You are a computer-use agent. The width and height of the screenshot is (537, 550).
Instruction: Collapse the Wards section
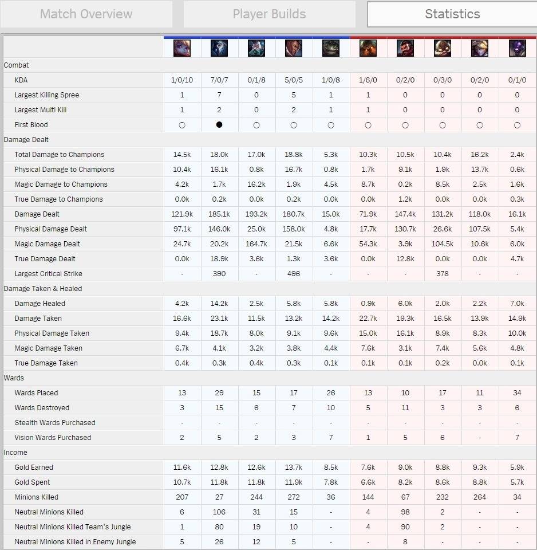(x=14, y=378)
